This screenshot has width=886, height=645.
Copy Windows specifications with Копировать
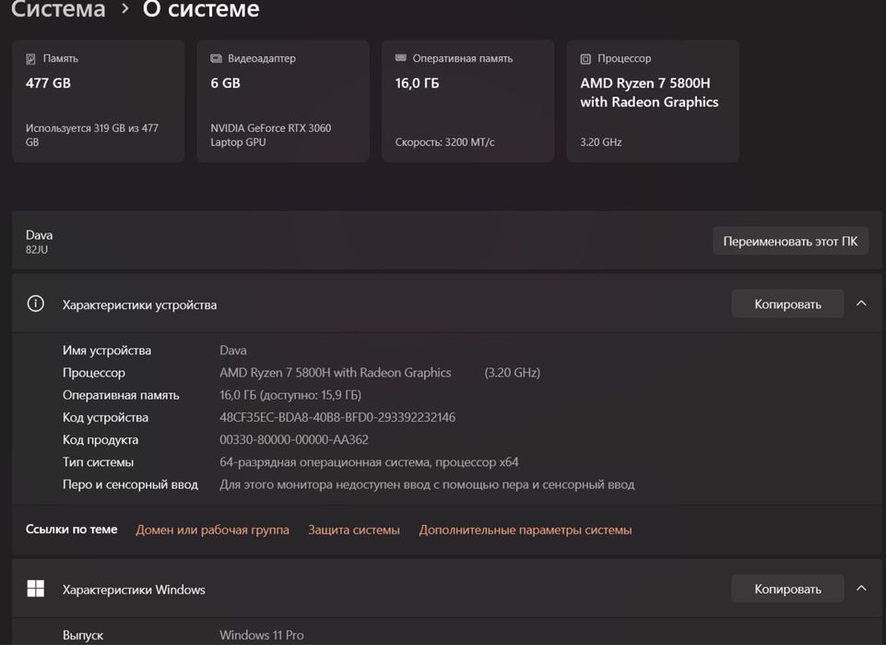tap(787, 589)
